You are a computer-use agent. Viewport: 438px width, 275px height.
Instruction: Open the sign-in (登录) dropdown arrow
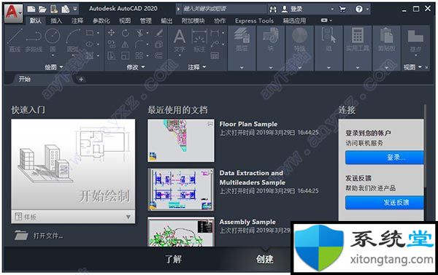pos(332,9)
